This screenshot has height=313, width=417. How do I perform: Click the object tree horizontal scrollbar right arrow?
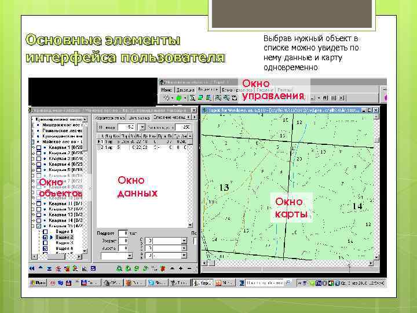(79, 257)
